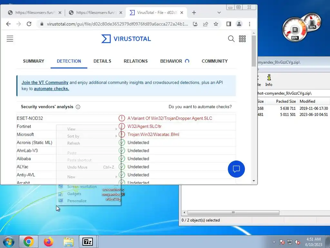Image resolution: width=330 pixels, height=248 pixels.
Task: Select the 7-Zip row modified 2019-11-06 17:30
Action: 294,108
